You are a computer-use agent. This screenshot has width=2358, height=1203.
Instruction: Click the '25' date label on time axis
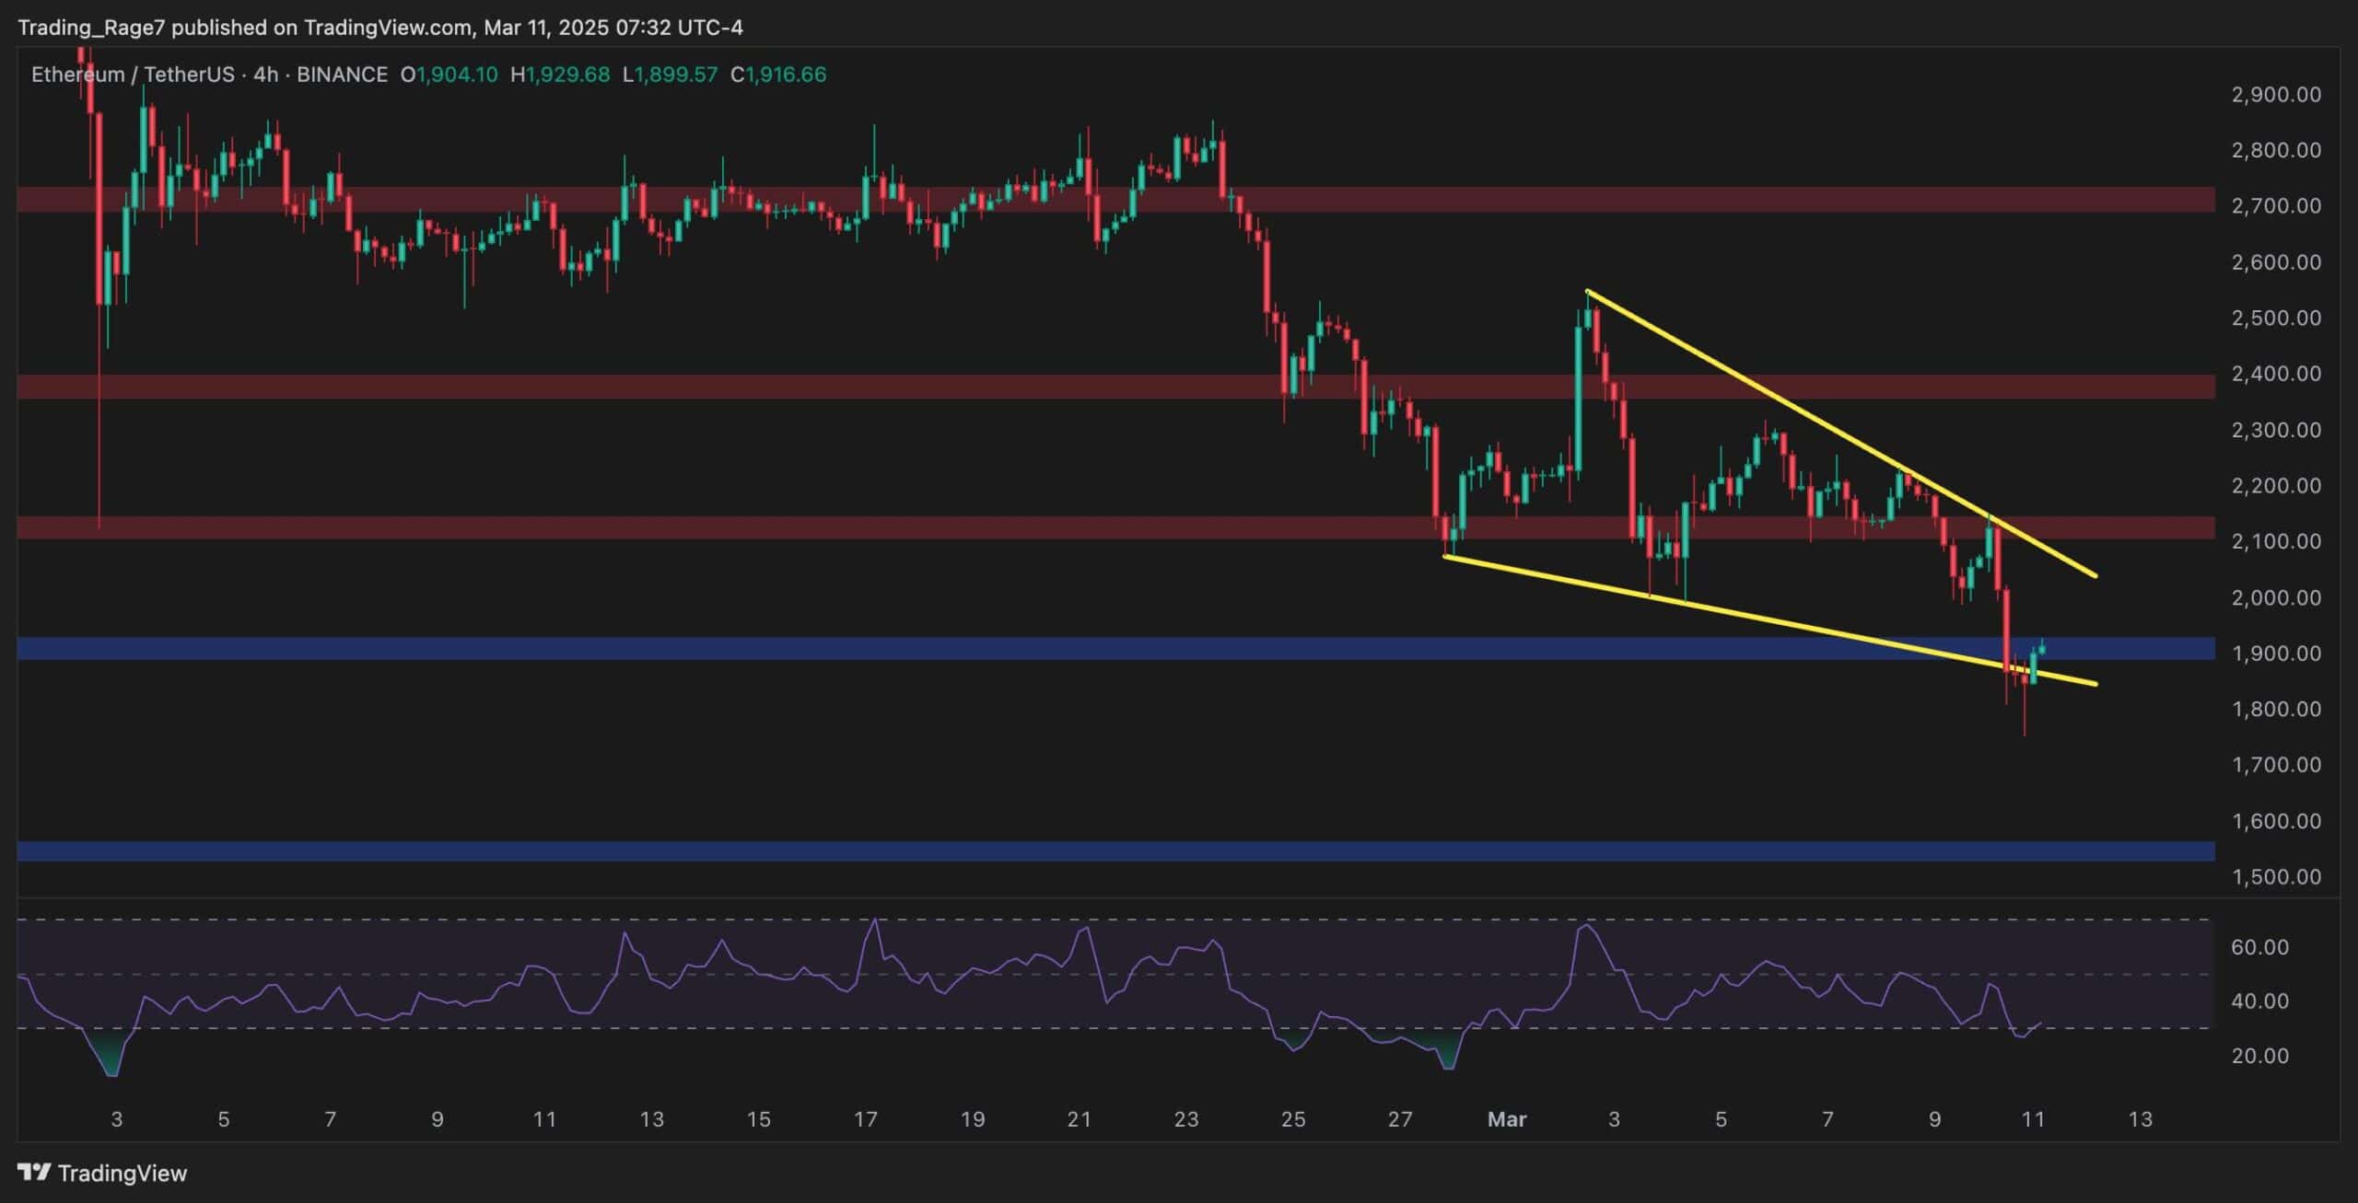click(x=1293, y=1119)
